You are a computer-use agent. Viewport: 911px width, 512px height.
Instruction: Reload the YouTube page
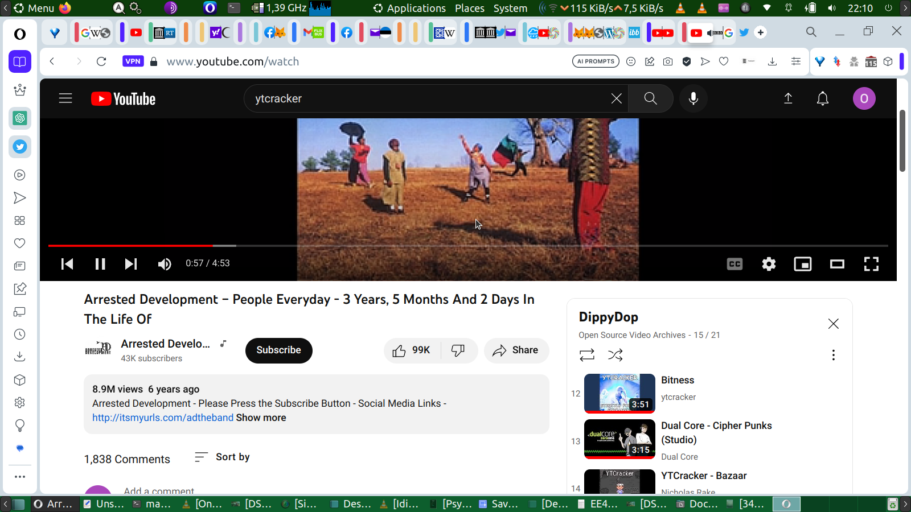(x=101, y=61)
